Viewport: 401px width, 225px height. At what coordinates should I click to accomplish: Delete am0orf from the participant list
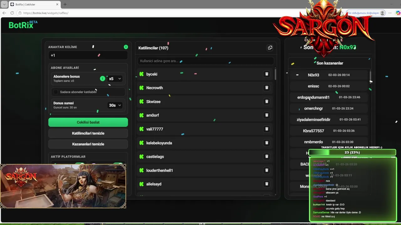[267, 115]
